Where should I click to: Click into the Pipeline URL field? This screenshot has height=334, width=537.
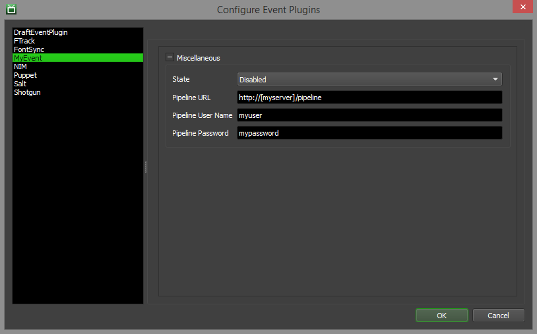tap(369, 97)
